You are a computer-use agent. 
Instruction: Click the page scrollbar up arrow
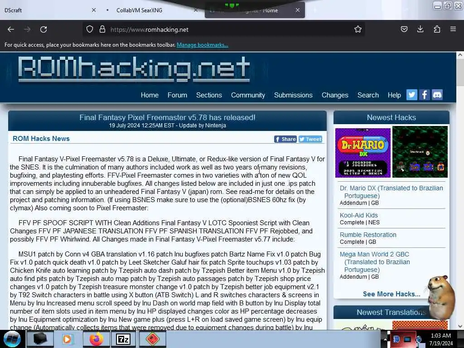point(460,55)
